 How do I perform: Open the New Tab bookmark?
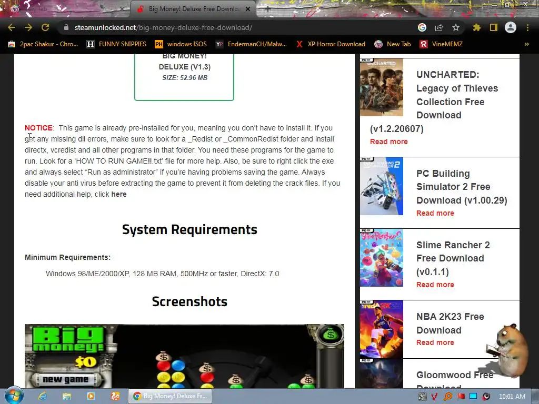(393, 44)
